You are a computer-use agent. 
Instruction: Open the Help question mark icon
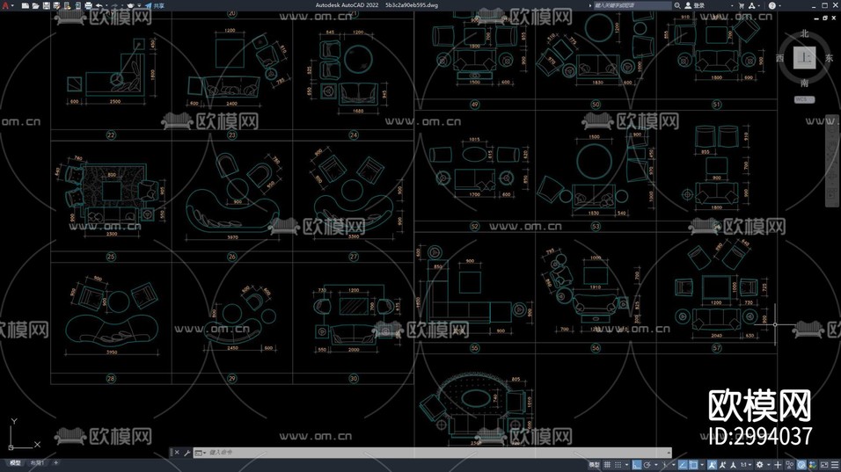(772, 5)
